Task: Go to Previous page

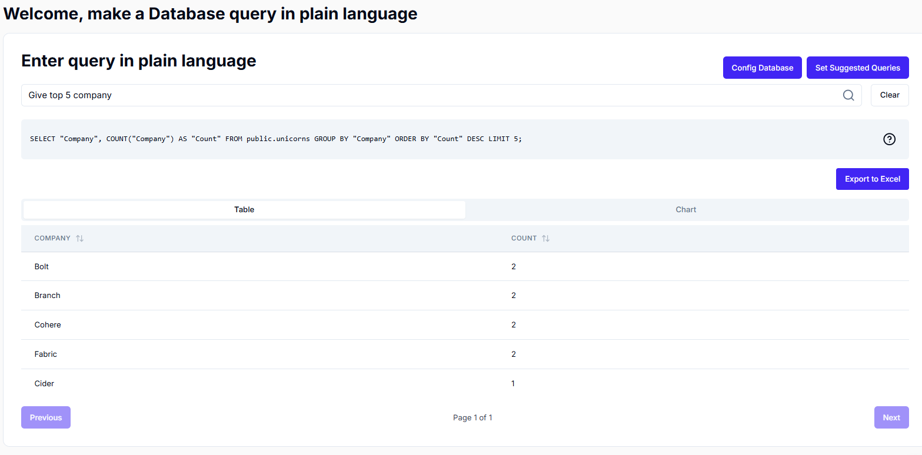Action: pos(46,417)
